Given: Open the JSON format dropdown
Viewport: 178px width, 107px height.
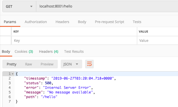Looking at the screenshot, I should click(71, 64).
